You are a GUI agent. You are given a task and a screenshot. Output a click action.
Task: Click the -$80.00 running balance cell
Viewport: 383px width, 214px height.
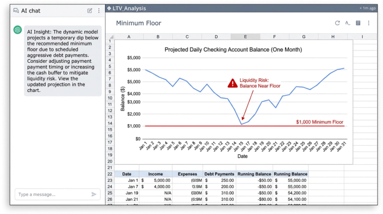coord(254,199)
